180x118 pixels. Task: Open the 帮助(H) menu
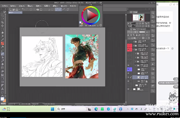tap(73, 6)
